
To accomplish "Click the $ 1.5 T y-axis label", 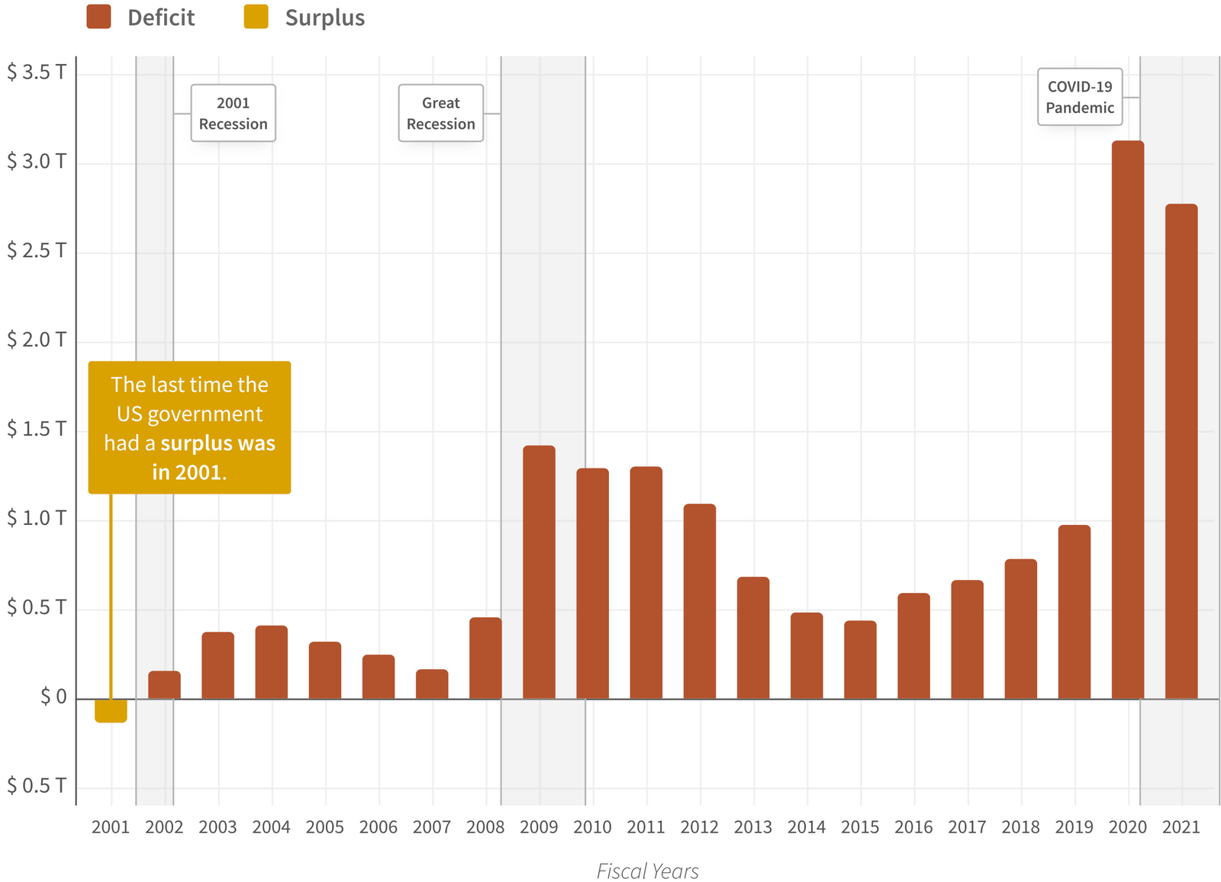I will pyautogui.click(x=36, y=430).
